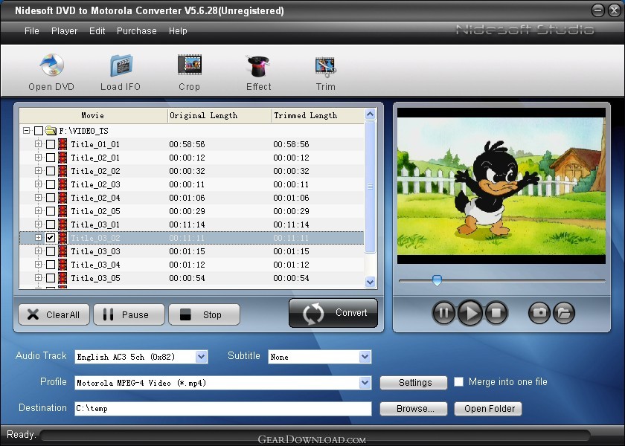Click the film icon of Title_02_05

point(62,211)
